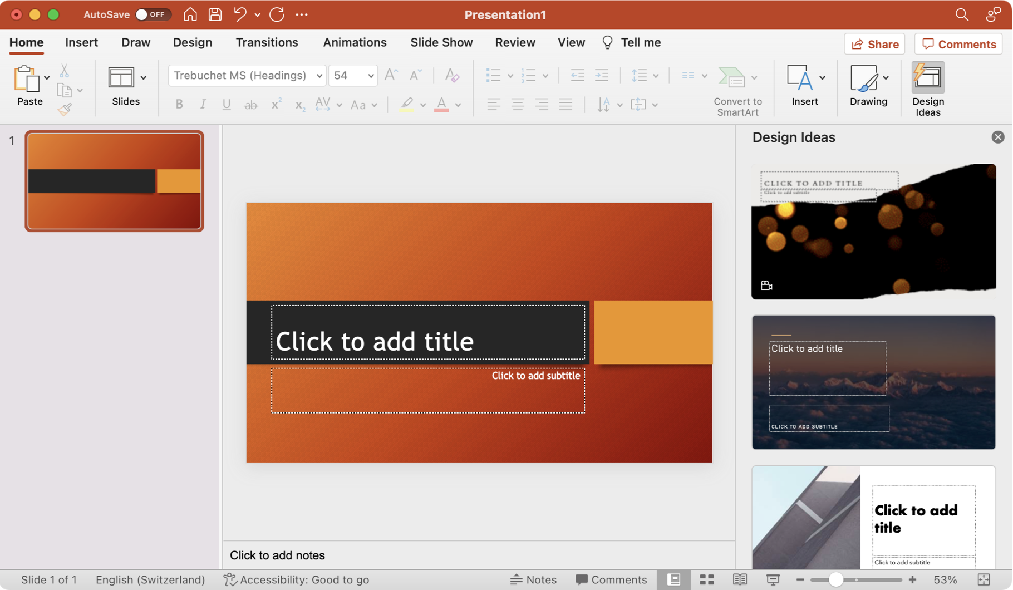
Task: Switch to the Transitions tab
Action: (x=267, y=42)
